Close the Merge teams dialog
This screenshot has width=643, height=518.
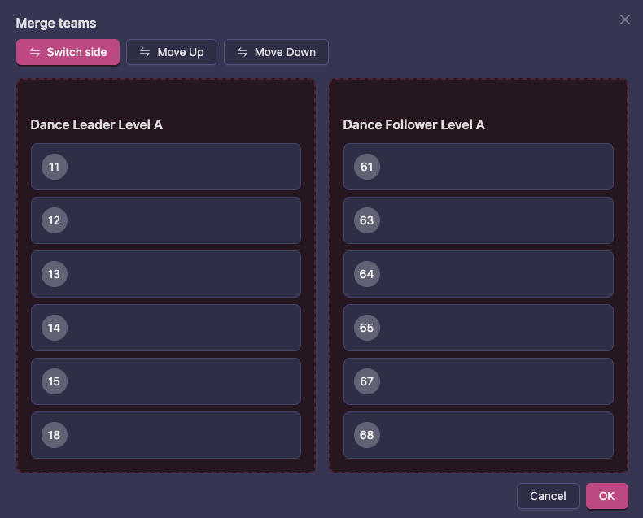(x=624, y=20)
